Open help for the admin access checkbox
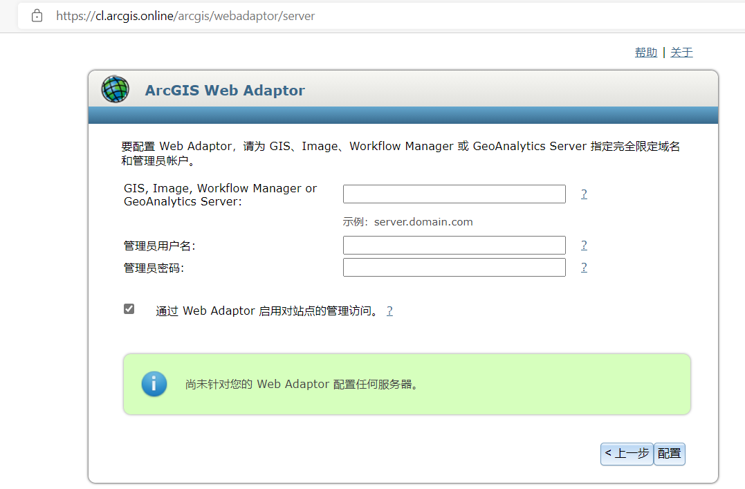Viewport: 745px width, 489px height. [x=389, y=311]
